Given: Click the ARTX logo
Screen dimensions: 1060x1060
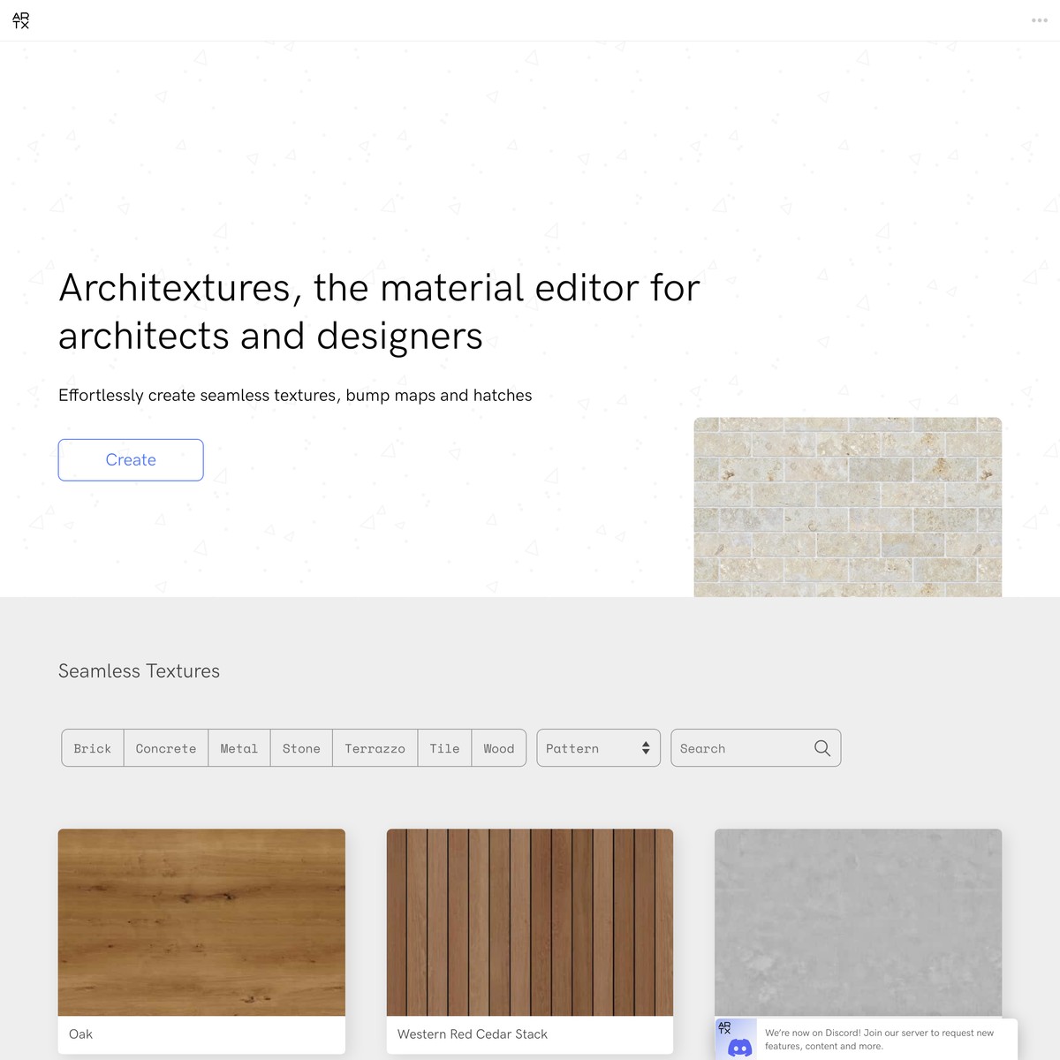Looking at the screenshot, I should click(x=20, y=19).
